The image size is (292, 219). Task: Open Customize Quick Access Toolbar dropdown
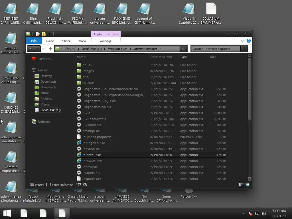(x=49, y=34)
